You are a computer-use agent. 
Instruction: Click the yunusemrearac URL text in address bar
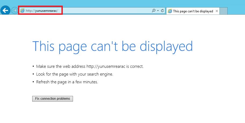(46, 11)
